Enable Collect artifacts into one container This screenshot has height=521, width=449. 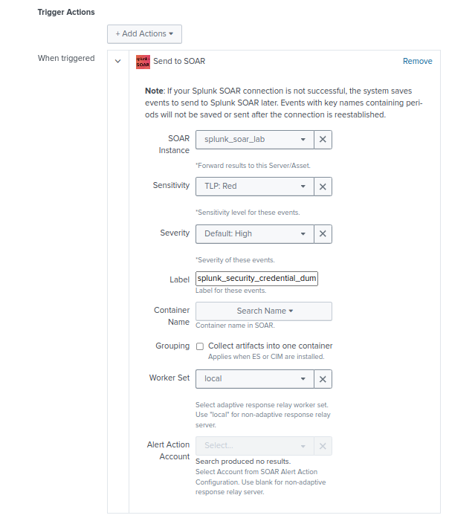coord(200,346)
